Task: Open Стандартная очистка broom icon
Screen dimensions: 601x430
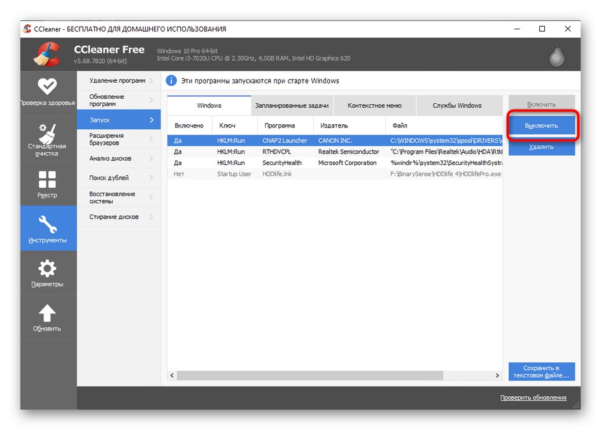Action: point(47,133)
